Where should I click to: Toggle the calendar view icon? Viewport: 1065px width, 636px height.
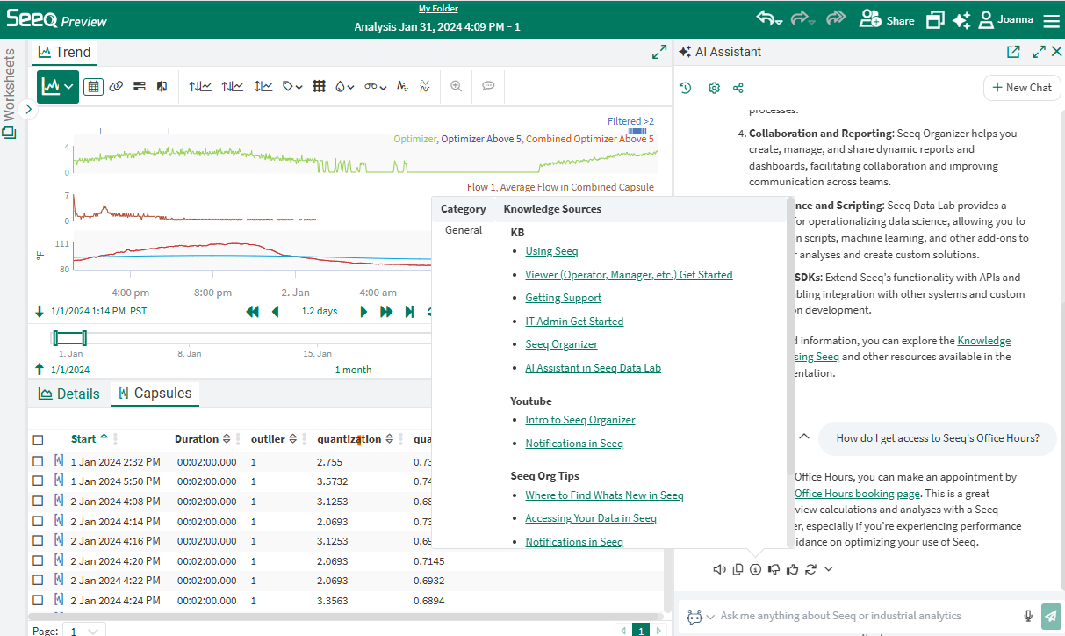coord(93,86)
